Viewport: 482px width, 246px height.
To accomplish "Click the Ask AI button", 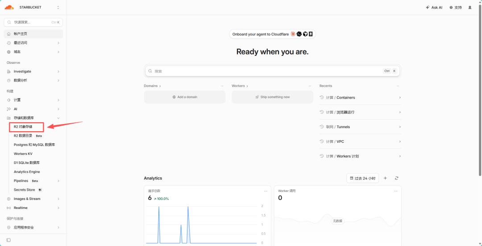I will click(434, 8).
